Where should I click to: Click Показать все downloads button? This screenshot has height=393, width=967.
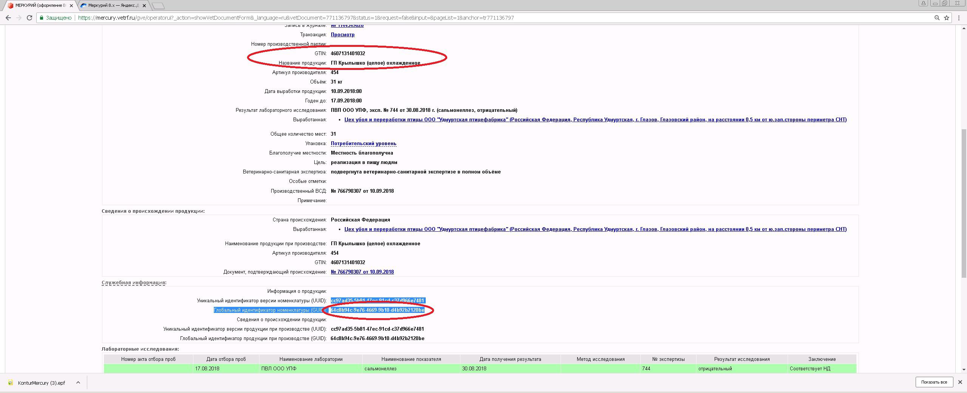tap(934, 382)
